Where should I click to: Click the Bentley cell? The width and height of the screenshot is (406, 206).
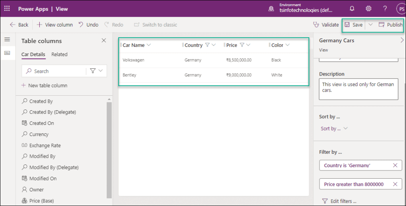pyautogui.click(x=130, y=75)
